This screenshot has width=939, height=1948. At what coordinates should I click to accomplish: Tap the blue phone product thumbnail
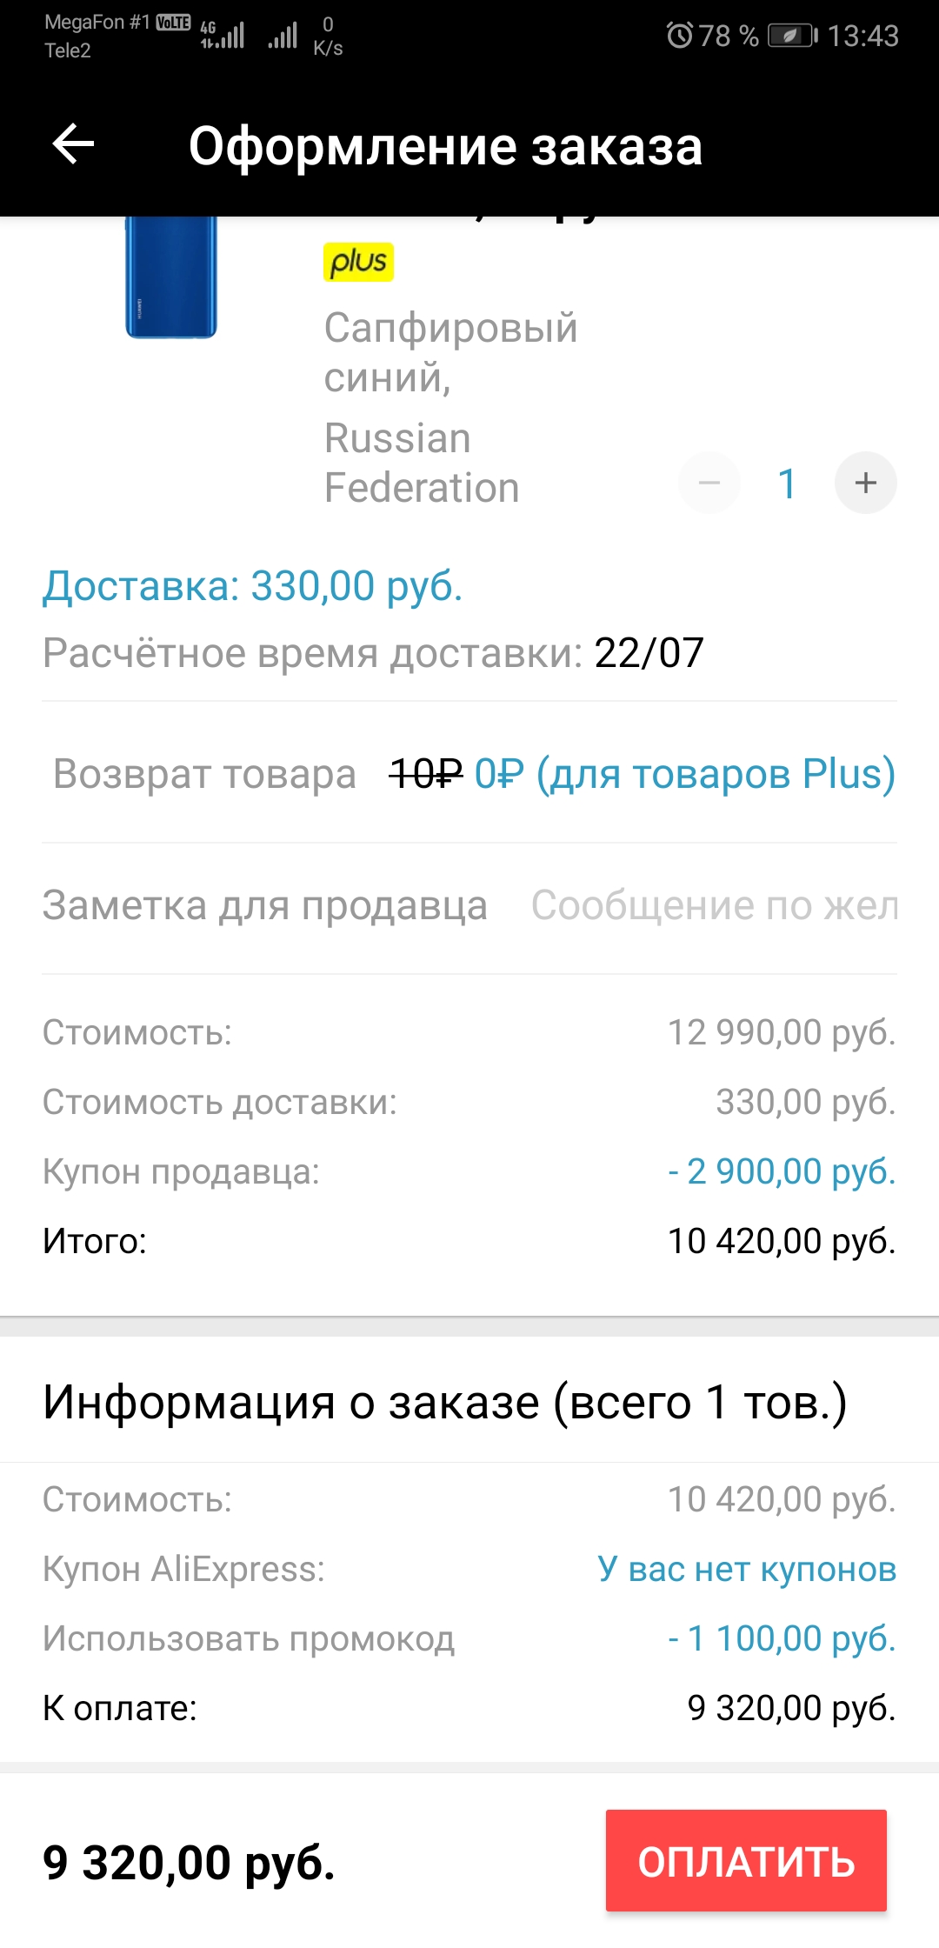coord(170,277)
